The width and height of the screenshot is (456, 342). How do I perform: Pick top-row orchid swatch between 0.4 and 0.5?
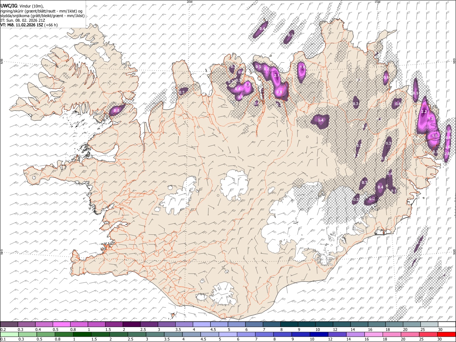[44, 324]
